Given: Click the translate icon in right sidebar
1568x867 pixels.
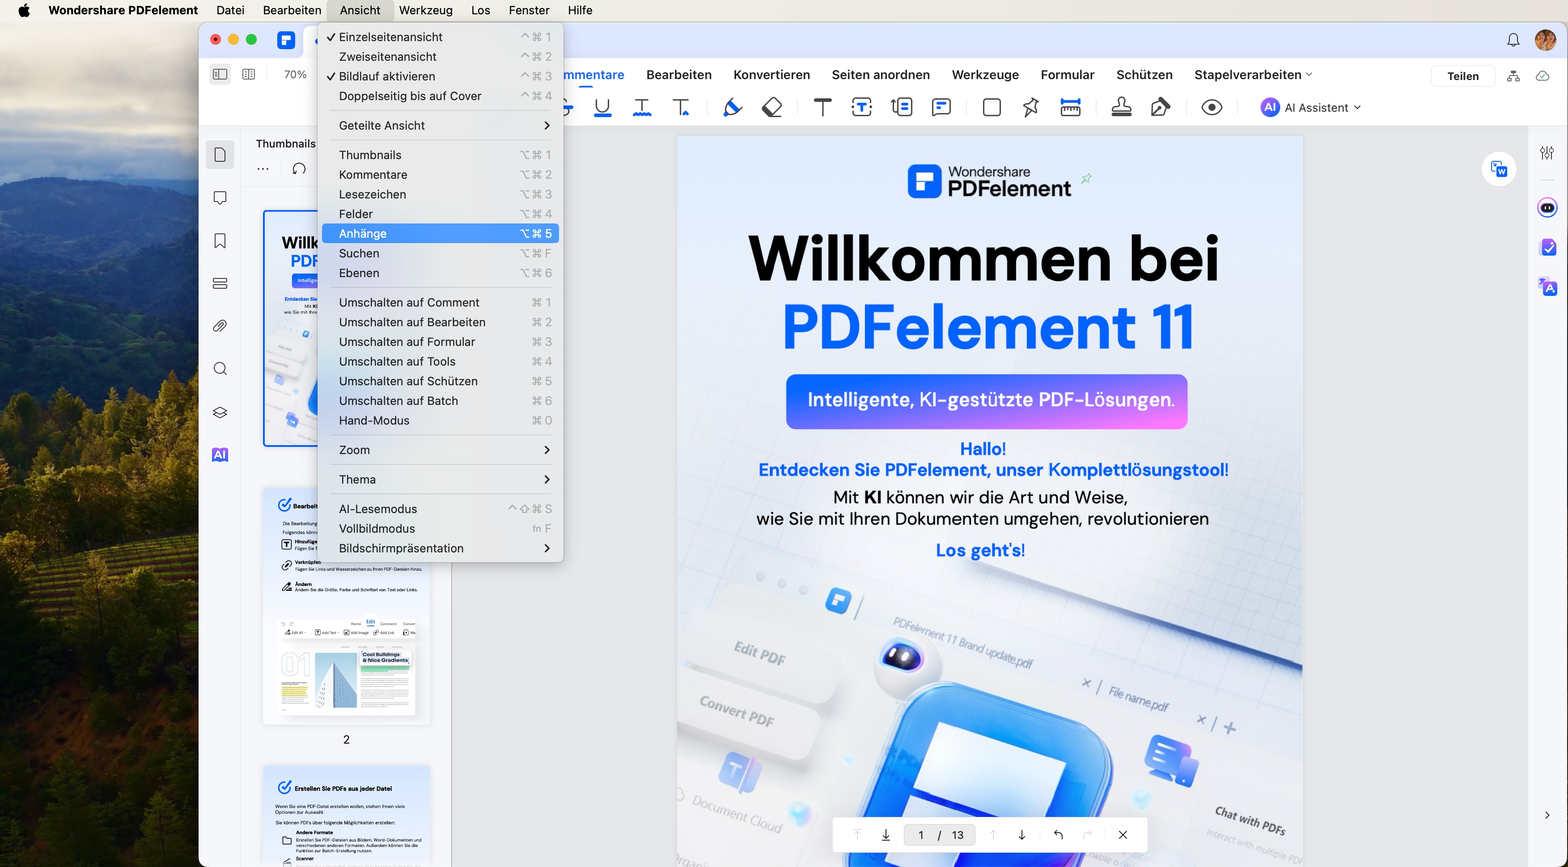Looking at the screenshot, I should (x=1547, y=286).
